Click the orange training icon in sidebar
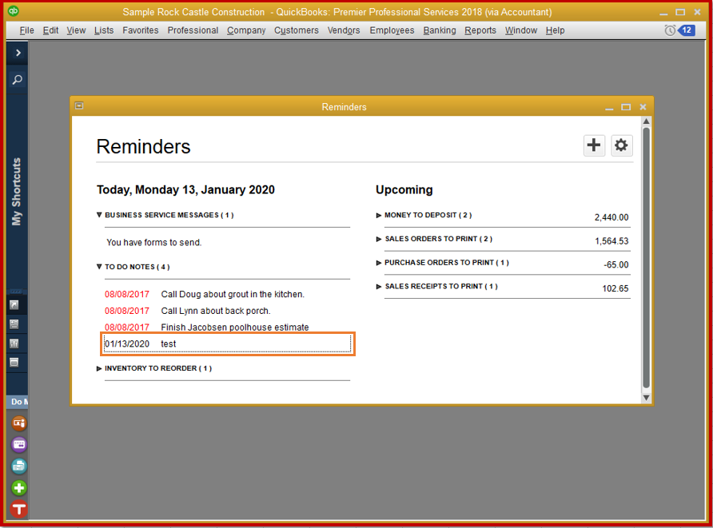Viewport: 713px width, 528px height. [x=18, y=423]
